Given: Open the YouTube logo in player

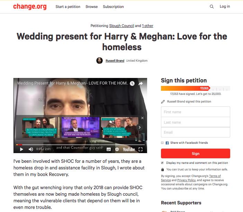Looking at the screenshot, I should tap(129, 149).
